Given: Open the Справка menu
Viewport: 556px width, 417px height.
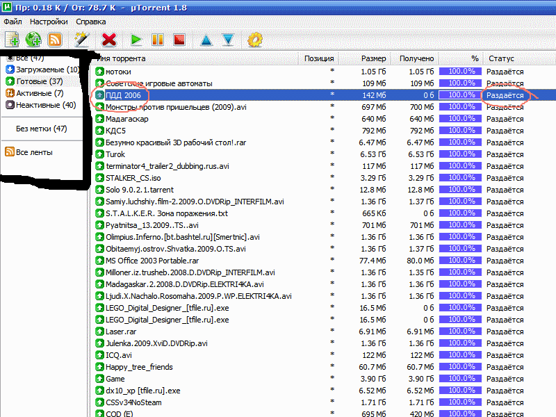Looking at the screenshot, I should [91, 22].
